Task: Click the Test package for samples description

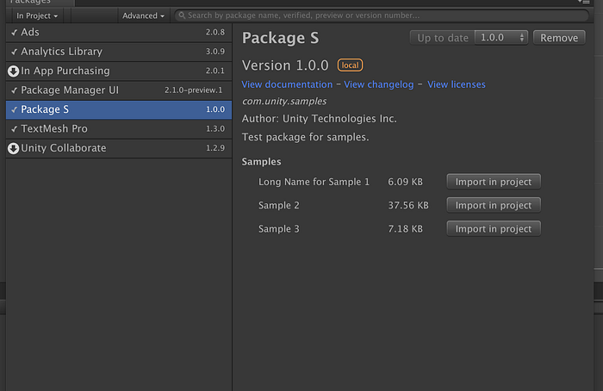Action: [305, 137]
